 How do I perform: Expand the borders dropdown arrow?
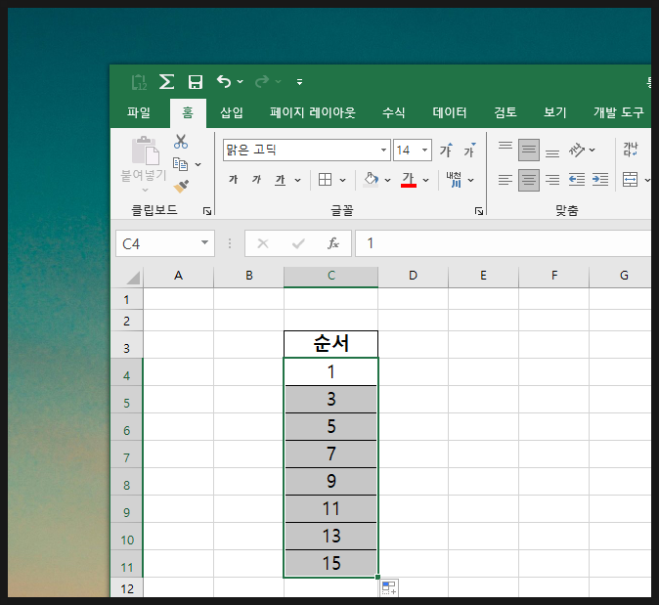[x=342, y=180]
